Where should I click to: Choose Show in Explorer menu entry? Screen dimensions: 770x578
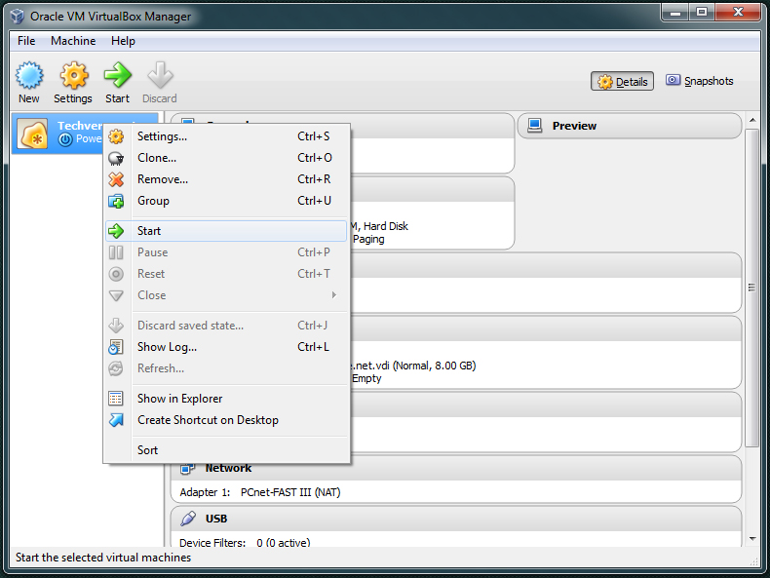[x=226, y=399]
